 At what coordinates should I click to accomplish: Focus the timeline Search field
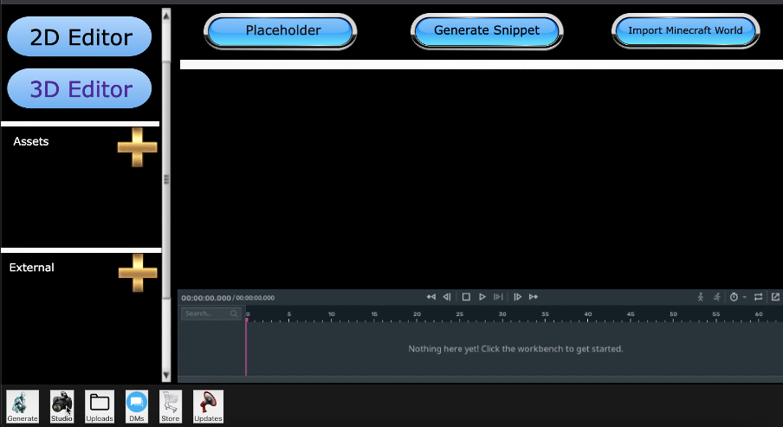[211, 314]
